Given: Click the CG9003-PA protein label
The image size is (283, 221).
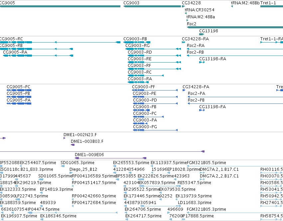Looking at the screenshot, I should (145, 120).
